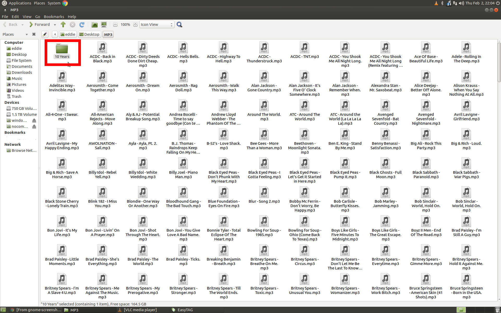
Task: Click the path bar scroll-left arrow
Action: (55, 34)
